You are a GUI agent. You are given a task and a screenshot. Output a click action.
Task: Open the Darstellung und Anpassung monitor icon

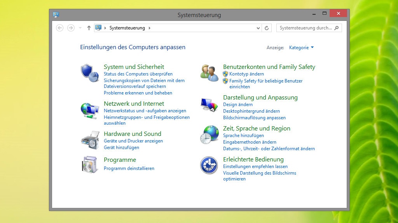[x=209, y=105]
